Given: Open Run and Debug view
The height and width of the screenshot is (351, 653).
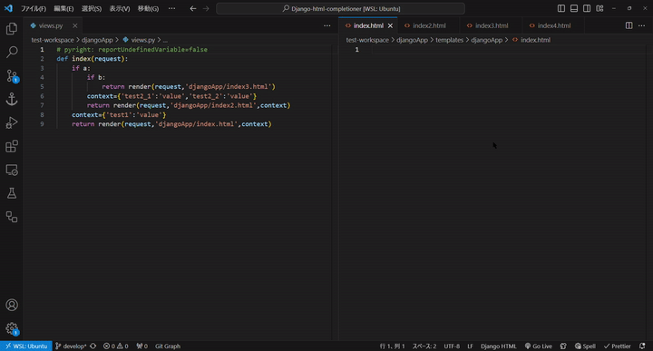Looking at the screenshot, I should [x=12, y=122].
